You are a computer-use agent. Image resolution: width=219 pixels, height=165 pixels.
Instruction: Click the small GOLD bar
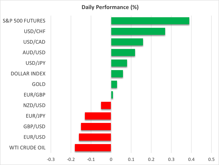(114, 84)
